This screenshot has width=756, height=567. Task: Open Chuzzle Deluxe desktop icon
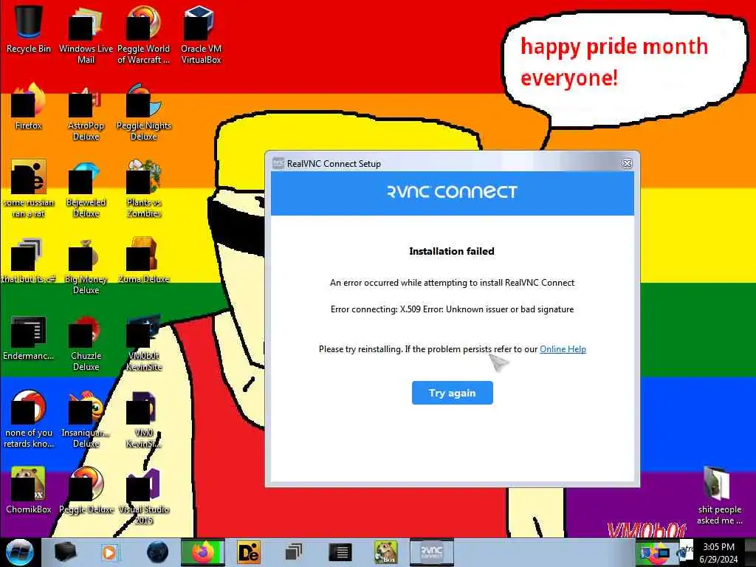tap(86, 343)
